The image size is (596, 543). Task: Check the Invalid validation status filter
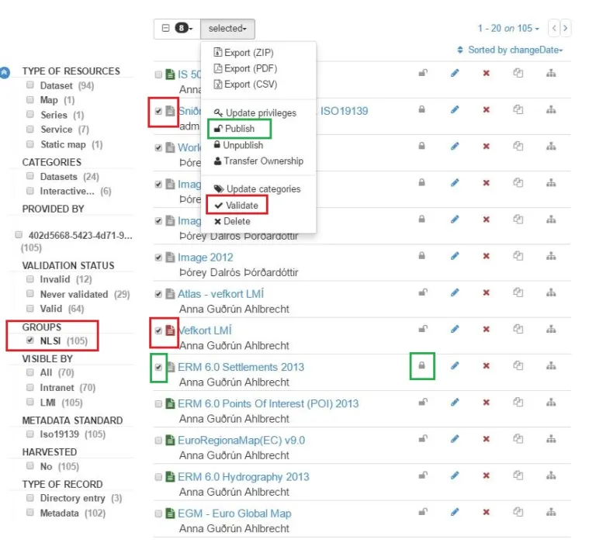tap(30, 279)
